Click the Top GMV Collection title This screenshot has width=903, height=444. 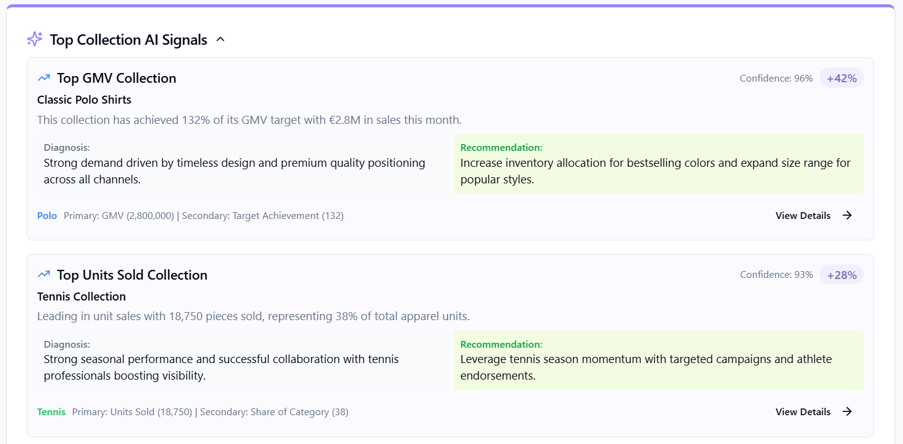[x=116, y=78]
